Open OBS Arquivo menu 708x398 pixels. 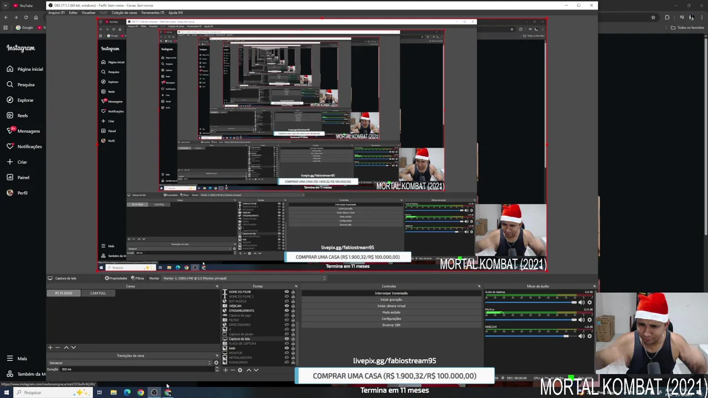(56, 13)
